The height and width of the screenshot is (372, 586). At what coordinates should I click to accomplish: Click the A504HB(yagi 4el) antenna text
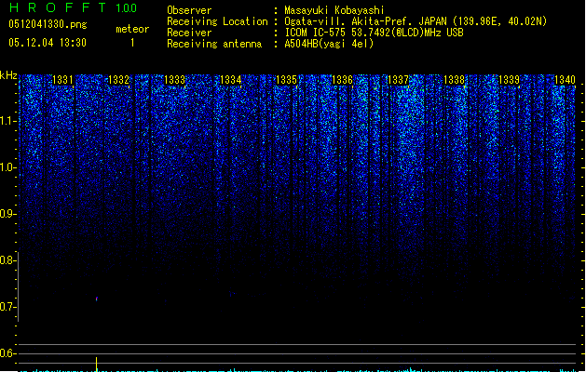(329, 44)
